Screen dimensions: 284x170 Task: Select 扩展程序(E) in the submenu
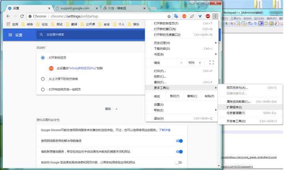(250, 107)
